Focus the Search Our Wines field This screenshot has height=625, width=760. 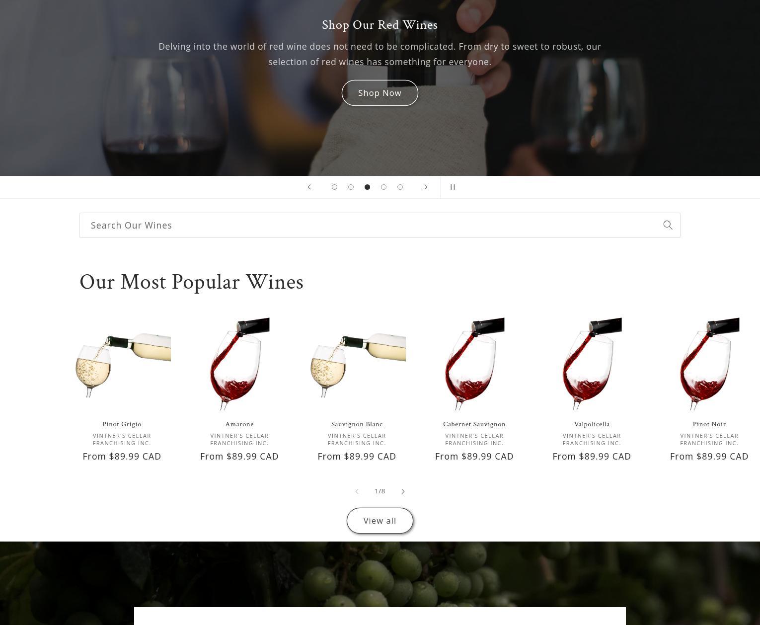pos(380,225)
